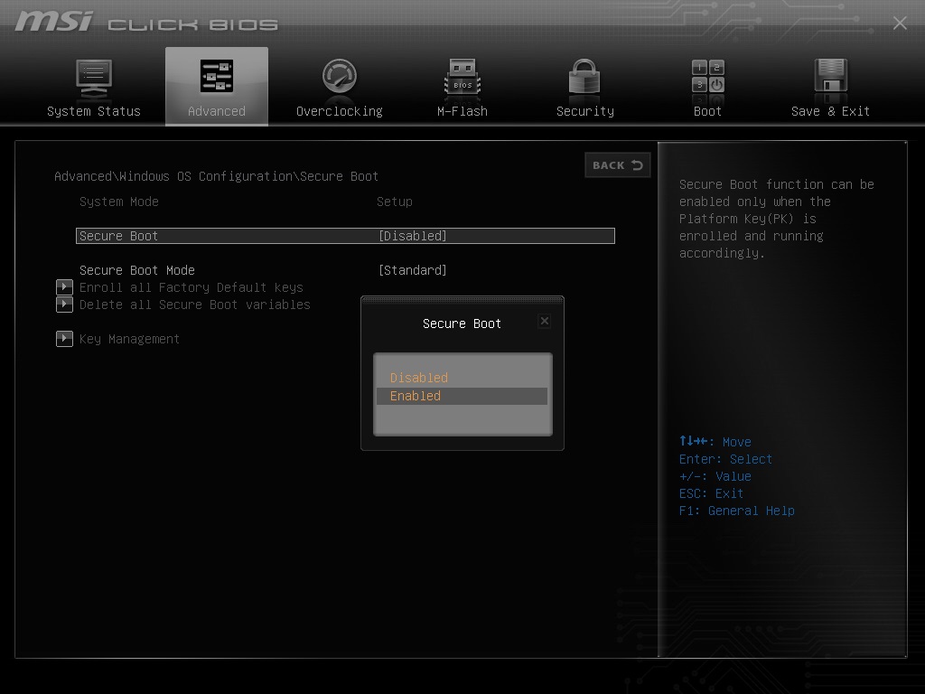Switch to the Security tab label
Image resolution: width=925 pixels, height=694 pixels.
(585, 111)
